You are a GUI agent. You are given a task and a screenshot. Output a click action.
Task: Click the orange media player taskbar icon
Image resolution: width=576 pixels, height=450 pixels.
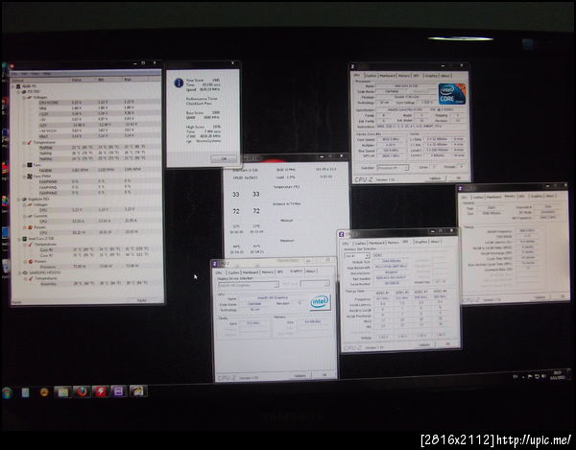[x=44, y=392]
